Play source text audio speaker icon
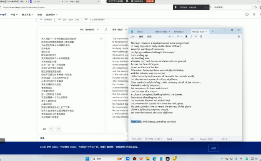The width and height of the screenshot is (261, 161). pos(44,129)
